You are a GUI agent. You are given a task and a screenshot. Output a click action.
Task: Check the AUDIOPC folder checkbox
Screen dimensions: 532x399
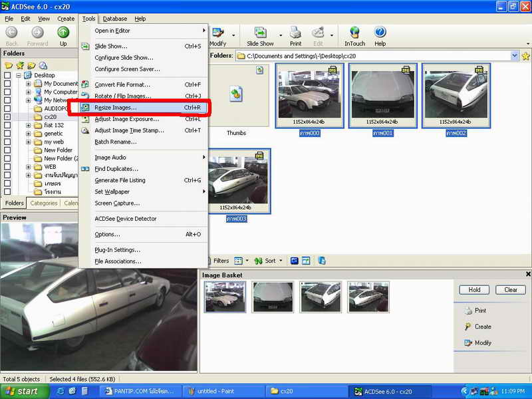coord(7,108)
